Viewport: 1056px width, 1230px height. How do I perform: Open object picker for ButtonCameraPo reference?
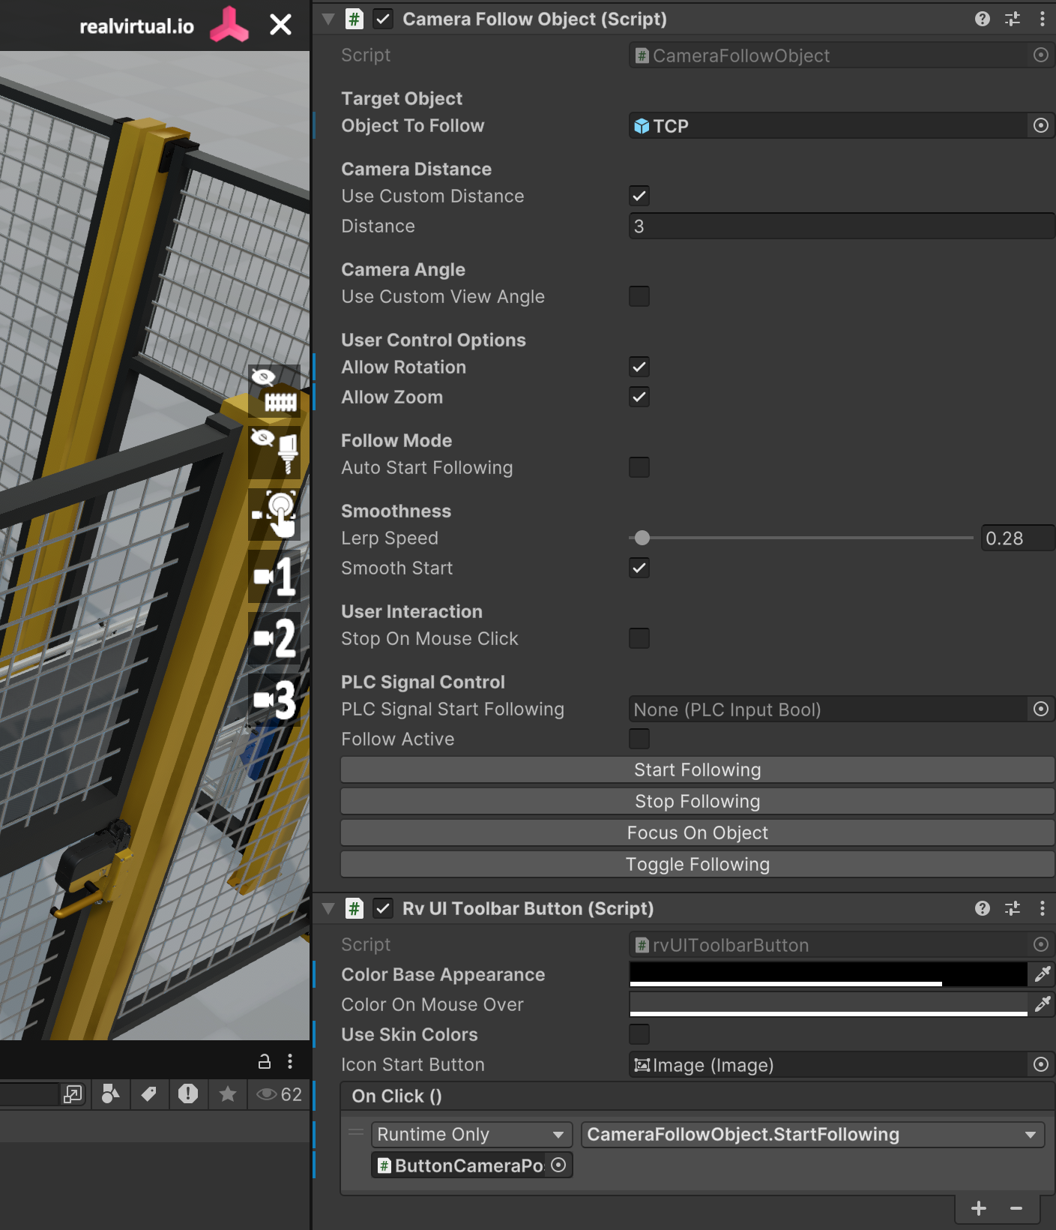[x=558, y=1165]
